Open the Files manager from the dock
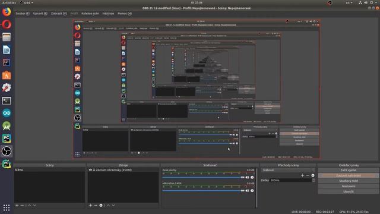380x214 pixels. (x=7, y=37)
